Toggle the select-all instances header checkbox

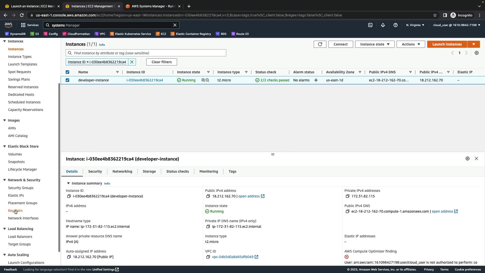67,72
